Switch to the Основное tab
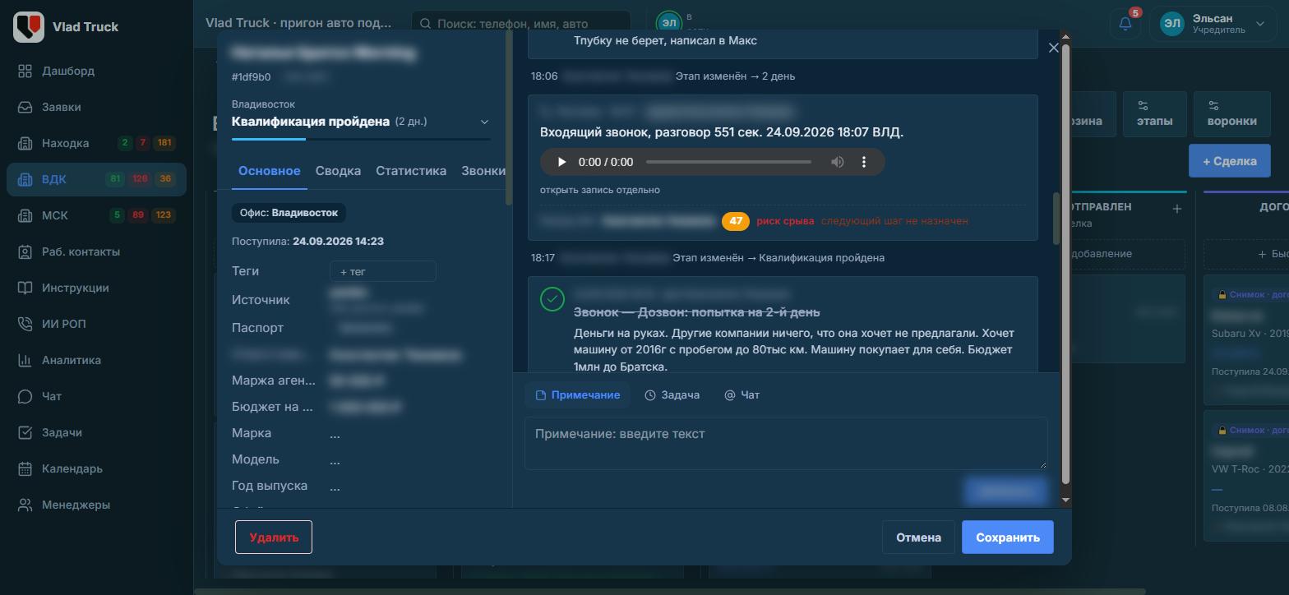Viewport: 1289px width, 595px height. (x=269, y=171)
